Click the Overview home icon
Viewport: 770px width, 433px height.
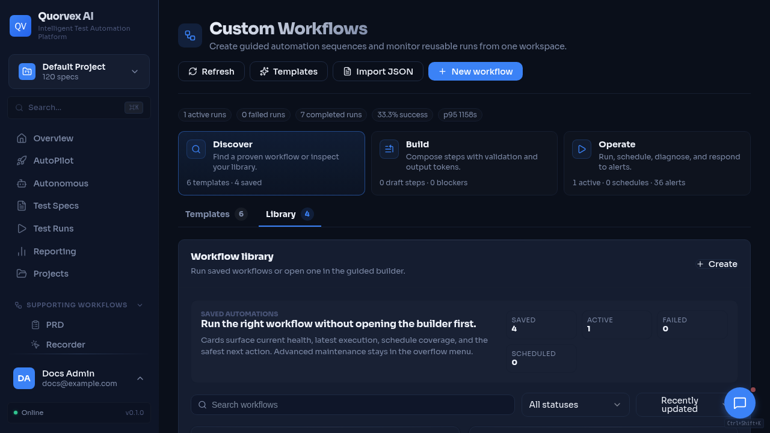coord(22,138)
